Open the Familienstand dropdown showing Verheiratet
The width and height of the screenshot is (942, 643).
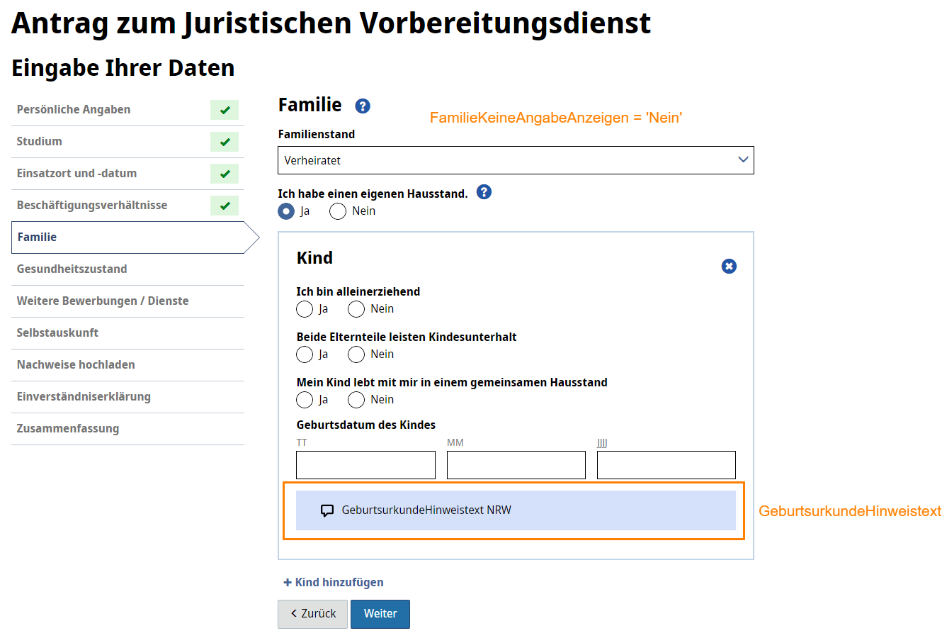click(x=516, y=160)
